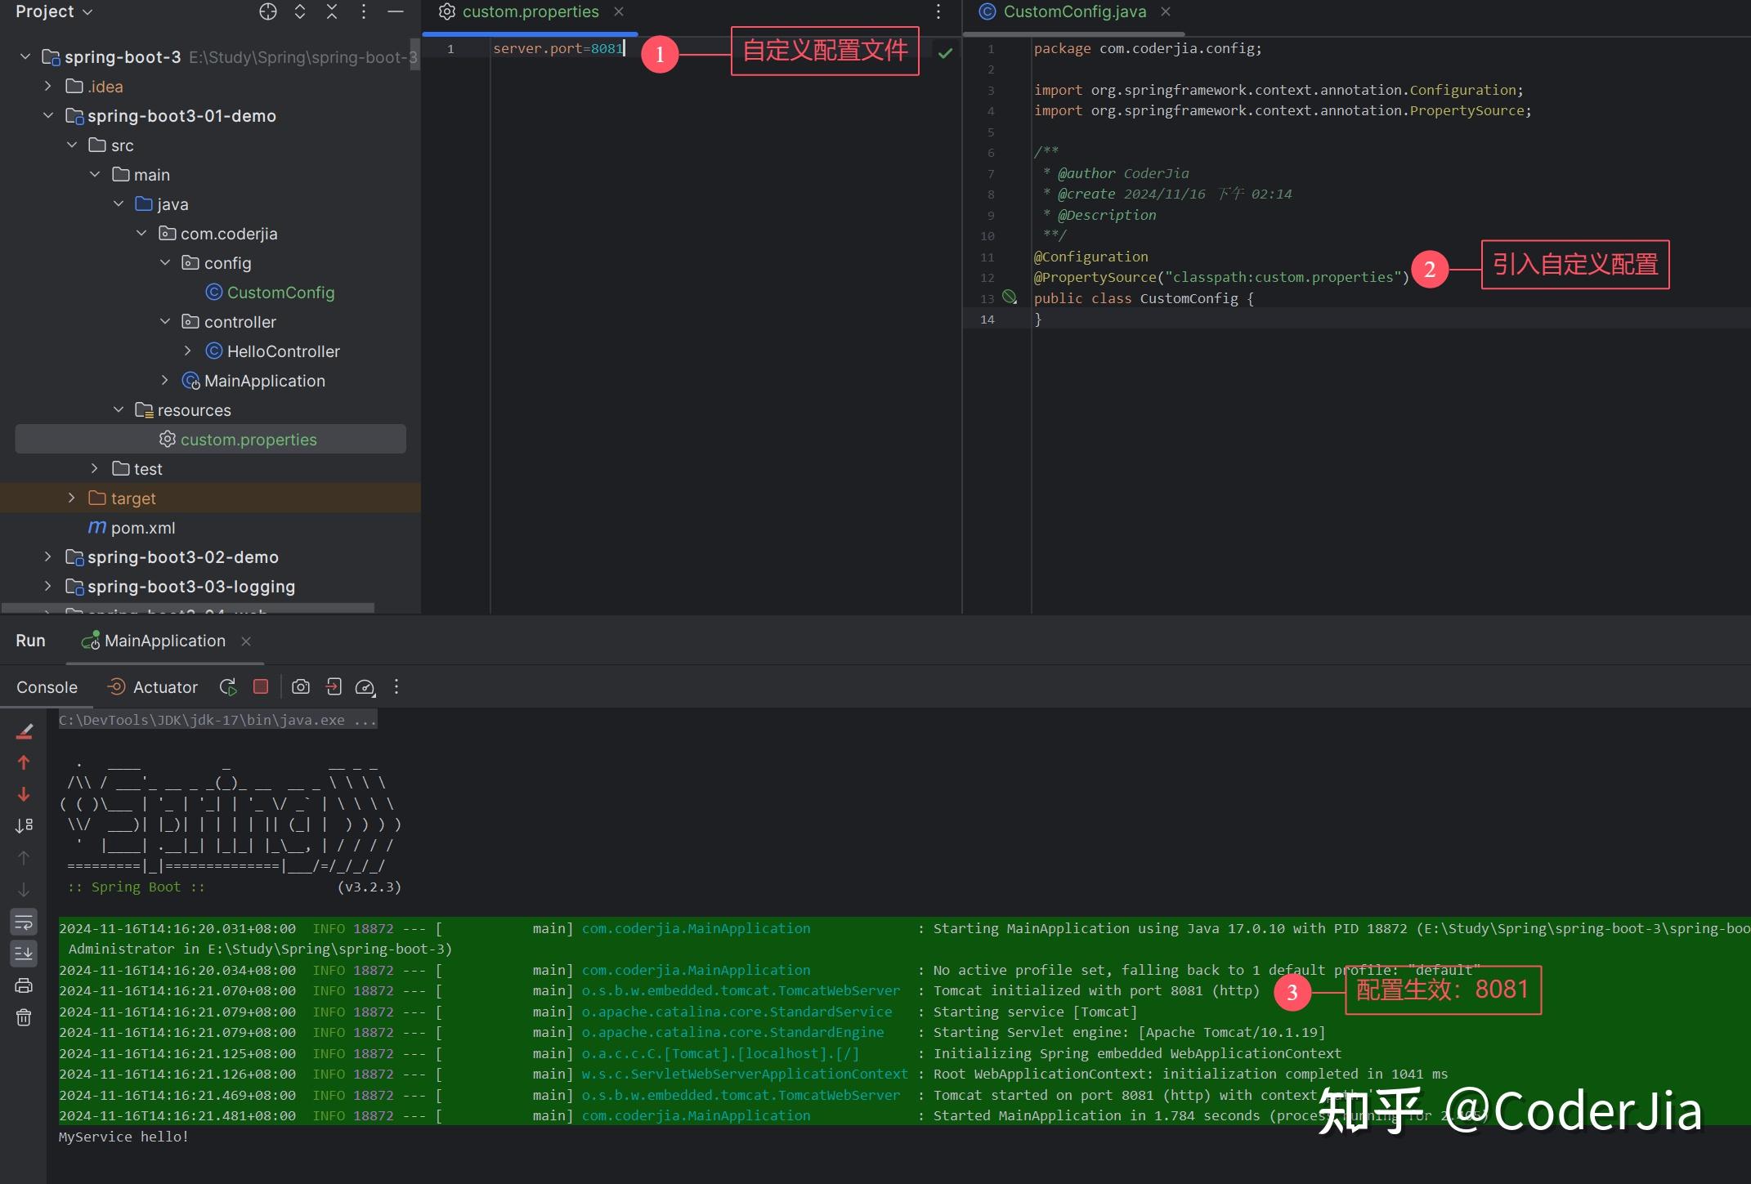This screenshot has width=1751, height=1184.
Task: Click the profiler gauge icon
Action: [365, 687]
